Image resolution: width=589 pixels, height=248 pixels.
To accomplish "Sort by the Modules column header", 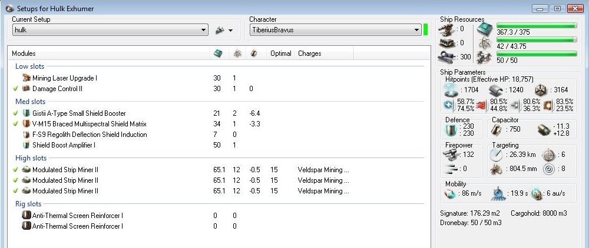I will (x=108, y=53).
